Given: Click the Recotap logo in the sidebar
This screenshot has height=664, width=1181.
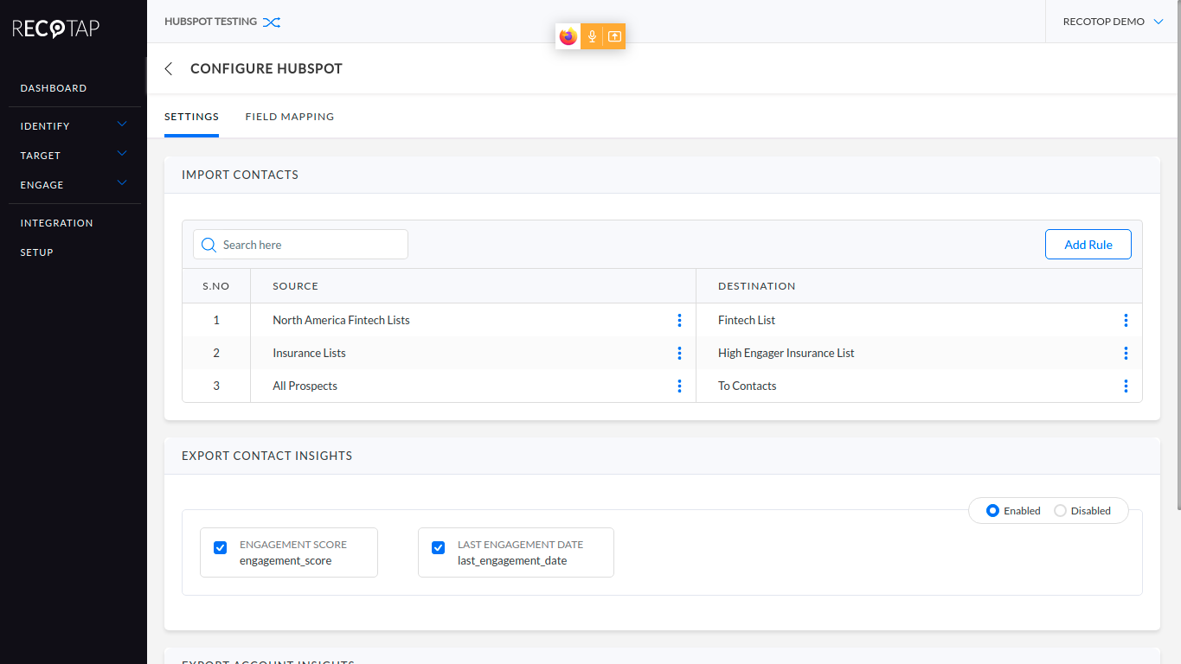Looking at the screenshot, I should pyautogui.click(x=55, y=29).
